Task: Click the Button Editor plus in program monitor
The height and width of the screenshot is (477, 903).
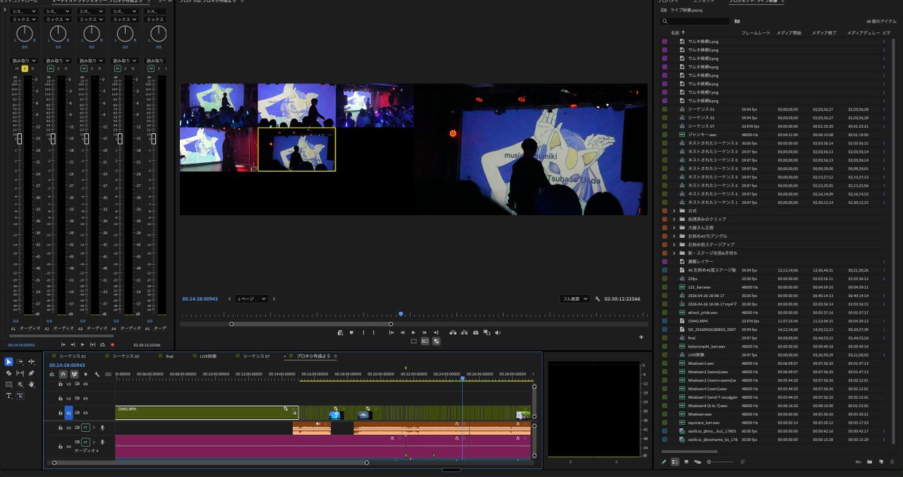Action: [x=641, y=337]
